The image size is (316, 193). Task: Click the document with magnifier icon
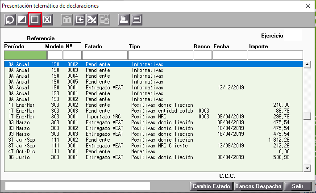point(104,20)
